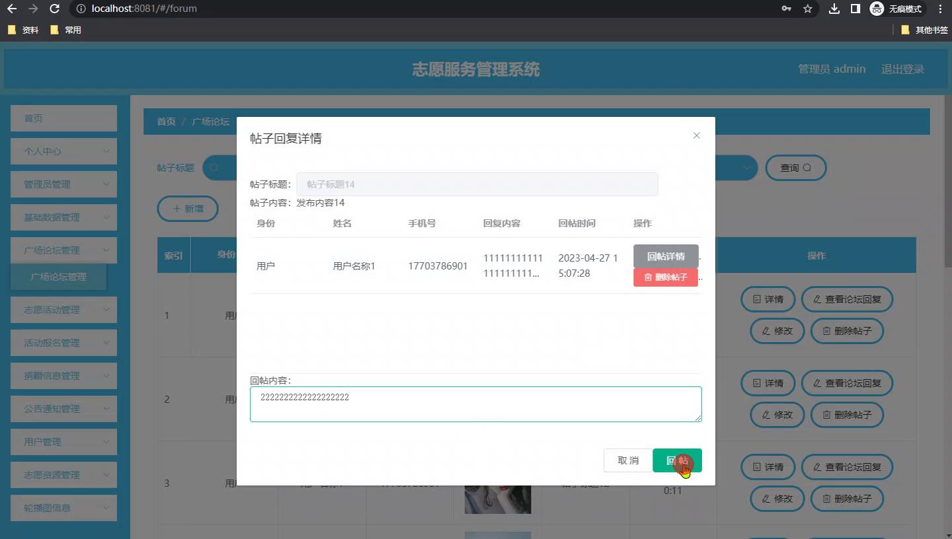Click 修改 button in row 3
Viewport: 952px width, 539px height.
777,499
